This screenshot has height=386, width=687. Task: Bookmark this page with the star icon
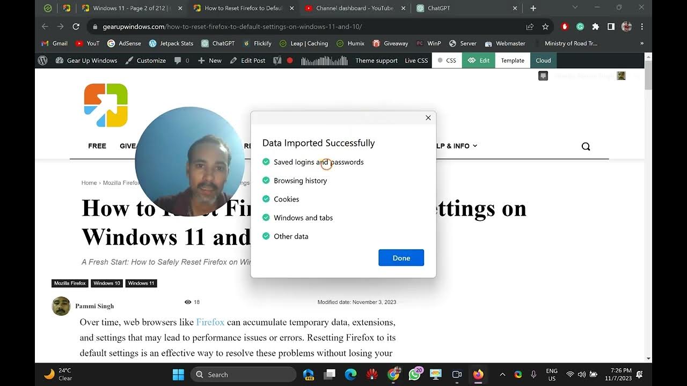coord(545,26)
